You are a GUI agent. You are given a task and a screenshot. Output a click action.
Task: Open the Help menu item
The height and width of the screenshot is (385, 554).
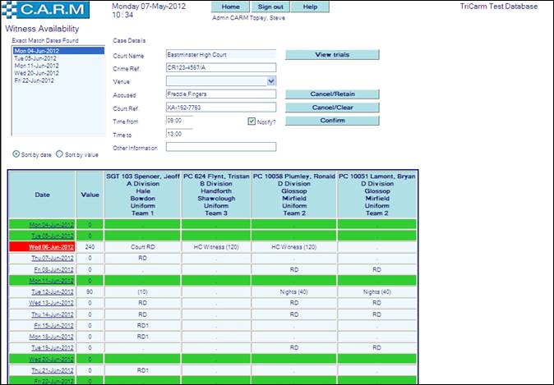pos(310,7)
